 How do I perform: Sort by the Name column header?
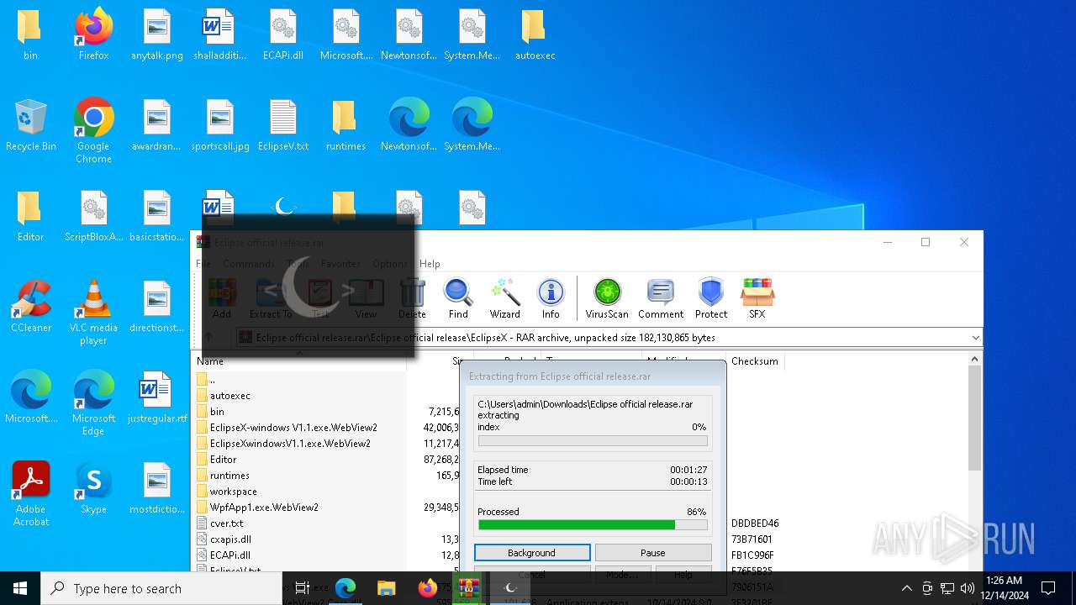tap(298, 361)
